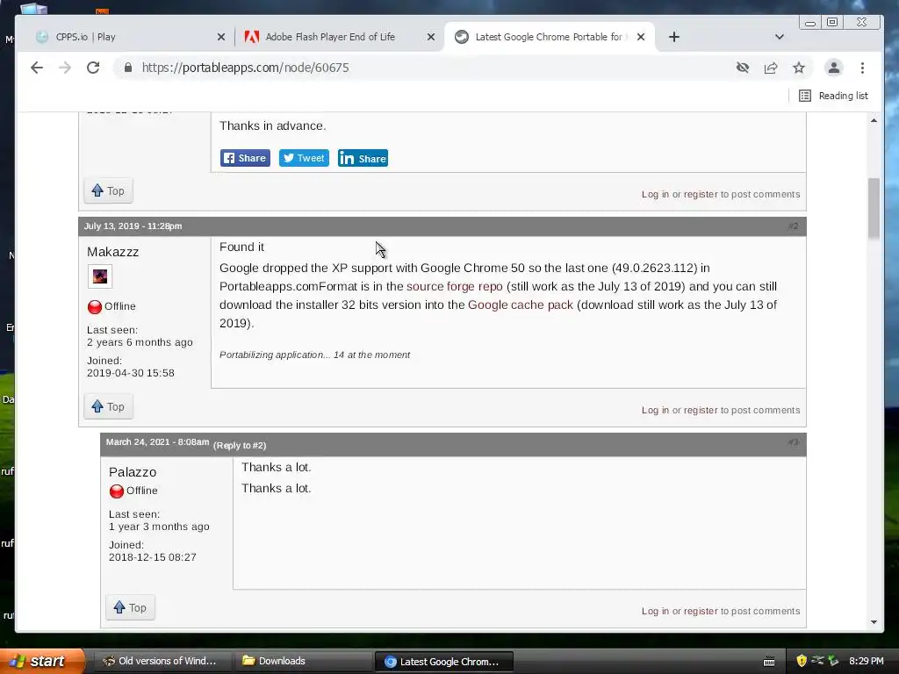Close the Adobe Flash Player tab
This screenshot has width=899, height=674.
pos(431,37)
